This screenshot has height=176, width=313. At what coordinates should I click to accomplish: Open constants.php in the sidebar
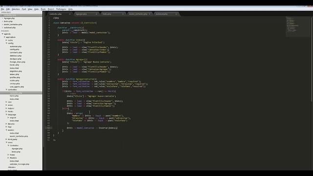pos(16,53)
